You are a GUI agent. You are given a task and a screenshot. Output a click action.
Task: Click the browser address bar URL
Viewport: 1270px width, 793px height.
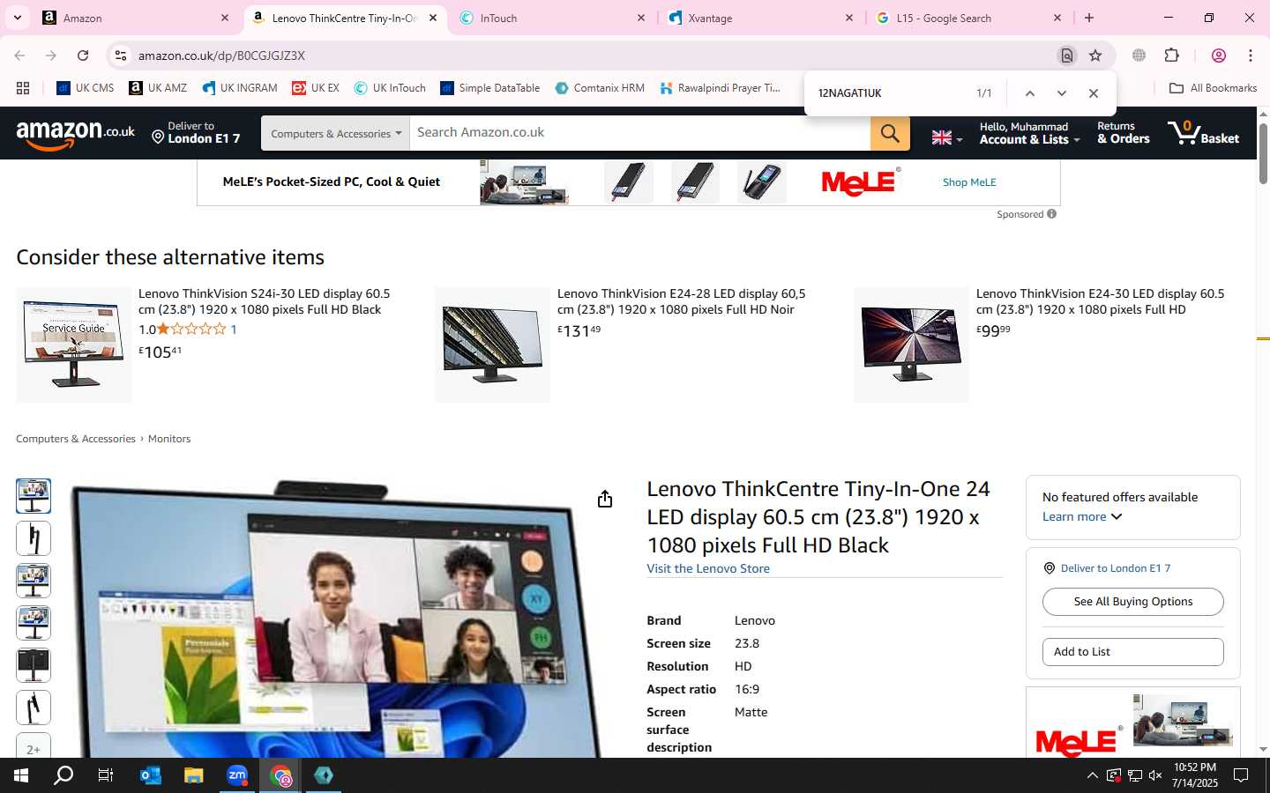click(221, 56)
